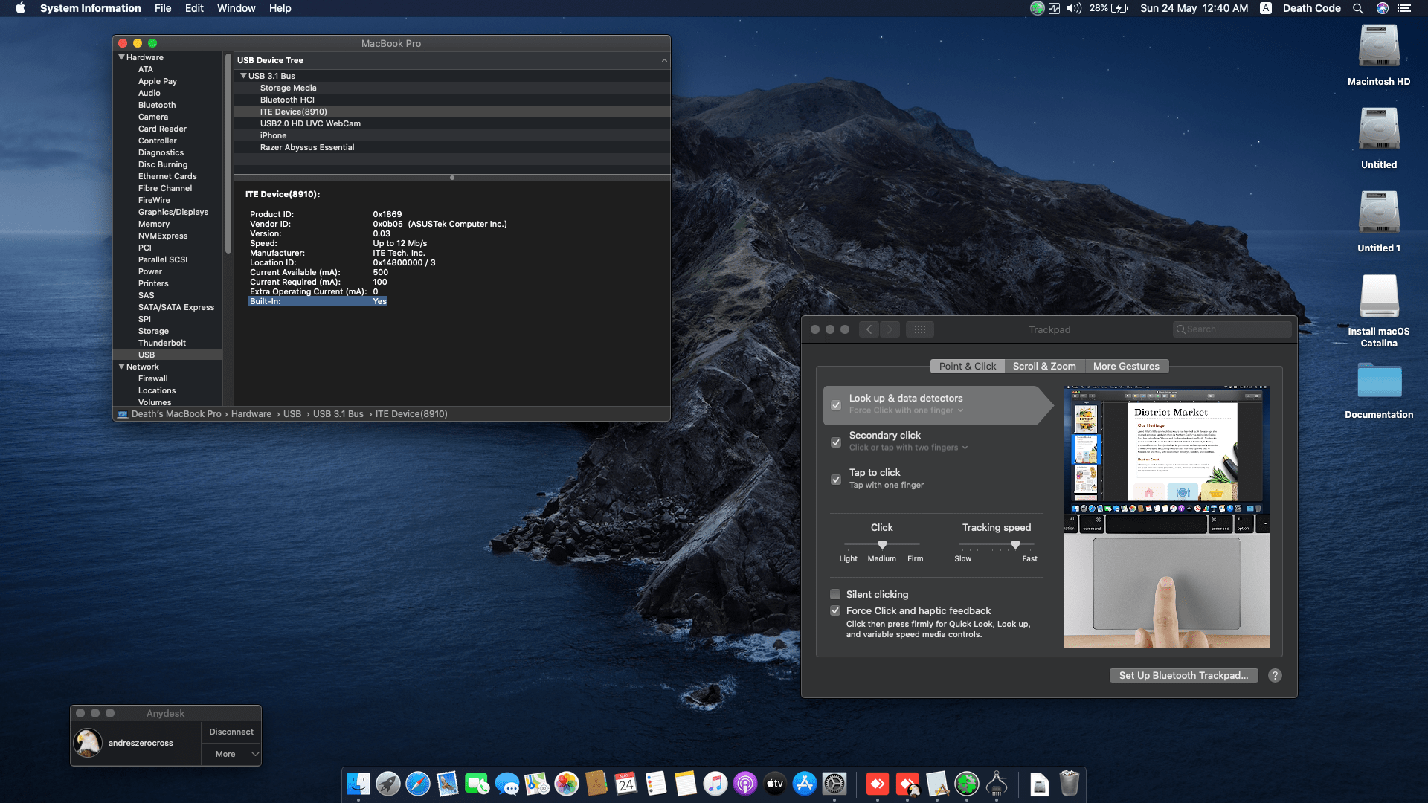Click Siri icon in menu bar
Screen dimensions: 1428x803
pyautogui.click(x=1383, y=8)
